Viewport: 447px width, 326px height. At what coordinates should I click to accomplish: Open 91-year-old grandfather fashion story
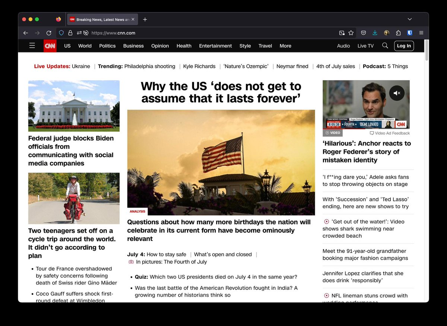365,254
